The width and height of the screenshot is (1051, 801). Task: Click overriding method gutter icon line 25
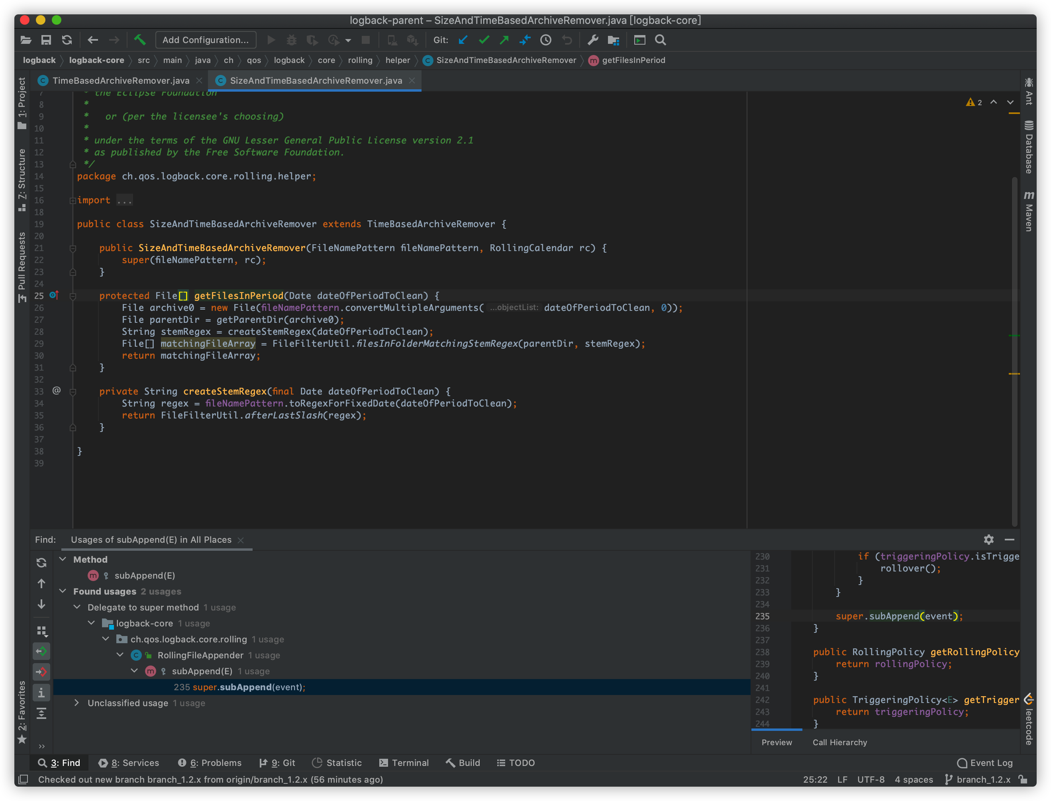[x=53, y=296]
